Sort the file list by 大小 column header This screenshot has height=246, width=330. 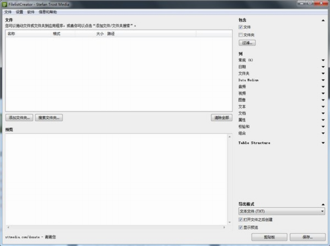[x=100, y=34]
